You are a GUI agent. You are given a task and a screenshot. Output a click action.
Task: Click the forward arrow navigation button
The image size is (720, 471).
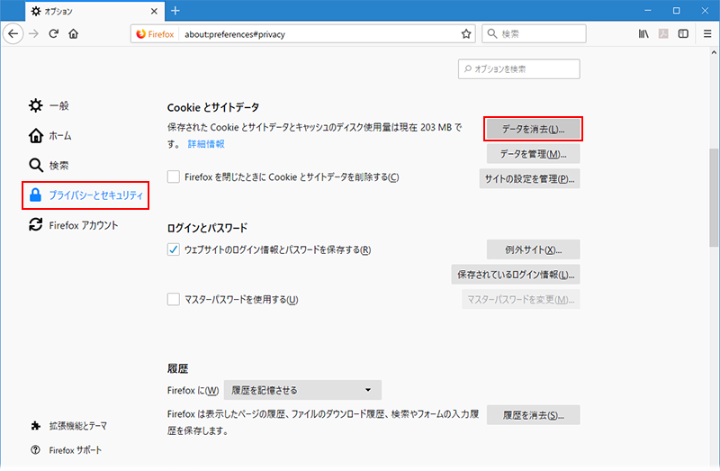click(x=33, y=33)
